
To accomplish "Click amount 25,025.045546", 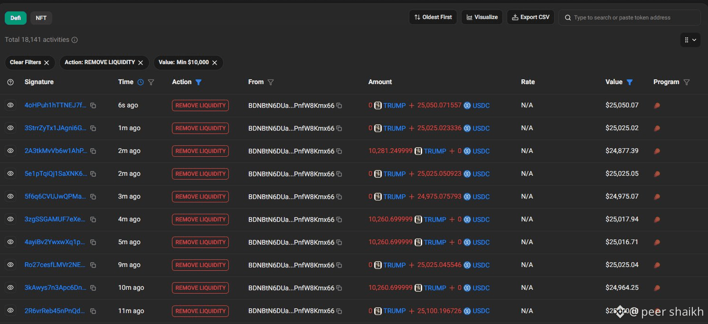I will 439,265.
